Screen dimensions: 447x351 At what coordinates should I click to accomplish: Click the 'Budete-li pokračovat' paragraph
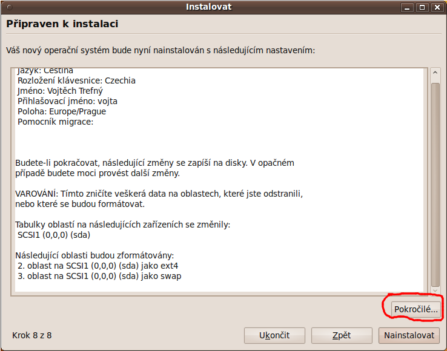click(x=154, y=168)
